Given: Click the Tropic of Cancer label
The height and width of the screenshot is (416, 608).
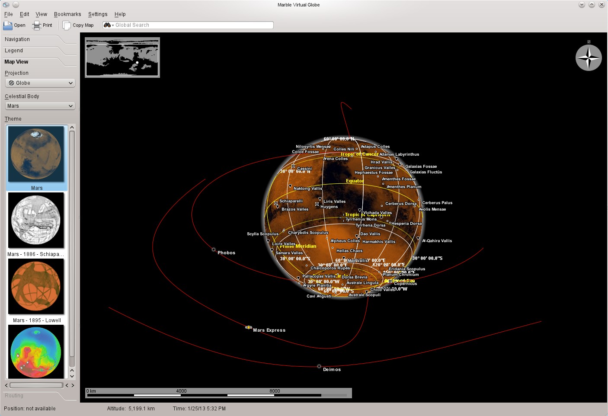Looking at the screenshot, I should pos(359,154).
